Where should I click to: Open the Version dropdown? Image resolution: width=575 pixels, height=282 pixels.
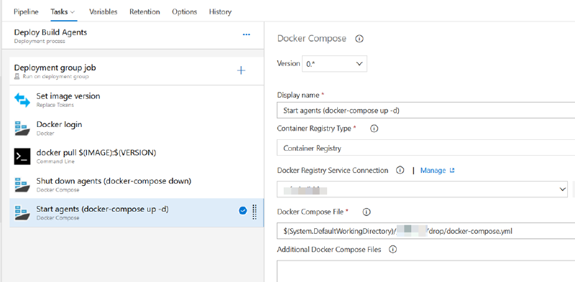[334, 64]
